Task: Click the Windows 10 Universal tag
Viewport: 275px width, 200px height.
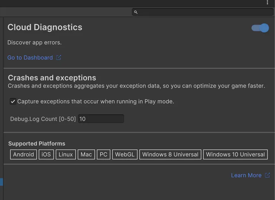Action: click(x=235, y=155)
